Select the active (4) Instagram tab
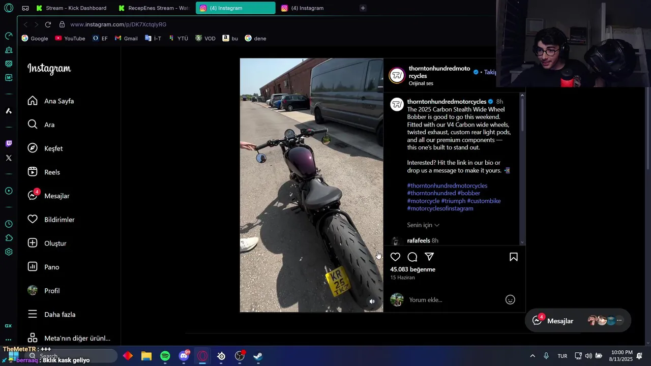 tap(235, 8)
